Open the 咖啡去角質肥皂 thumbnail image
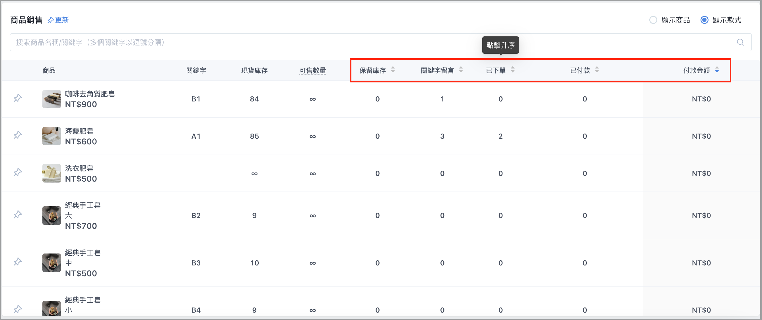The height and width of the screenshot is (320, 762). (x=52, y=99)
